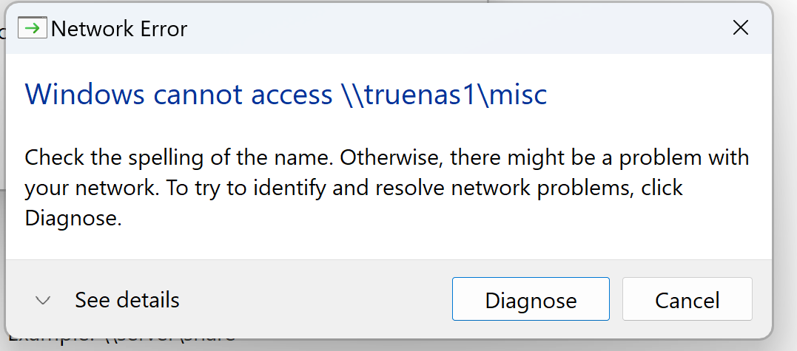
Task: Click the word "click" ending the second message line
Action: tap(660, 188)
